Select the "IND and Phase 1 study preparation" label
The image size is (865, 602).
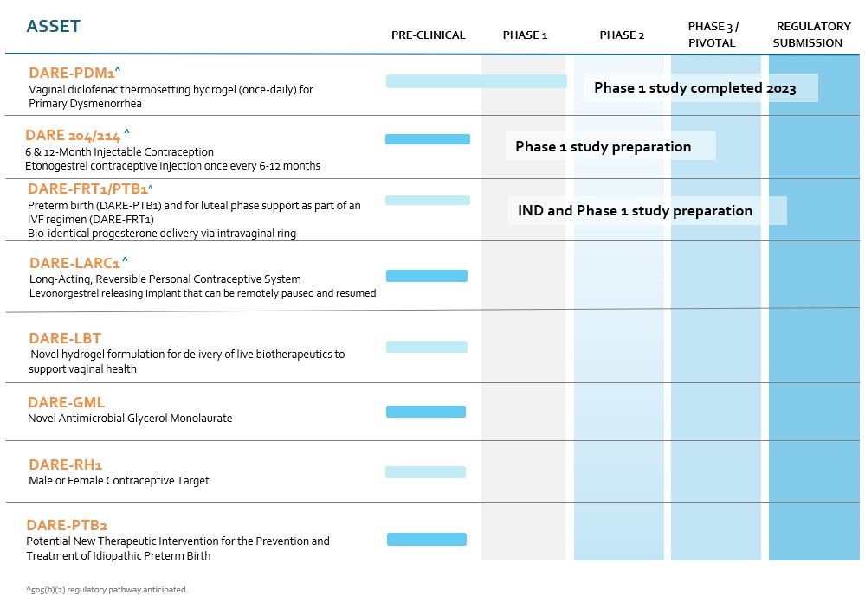click(635, 210)
